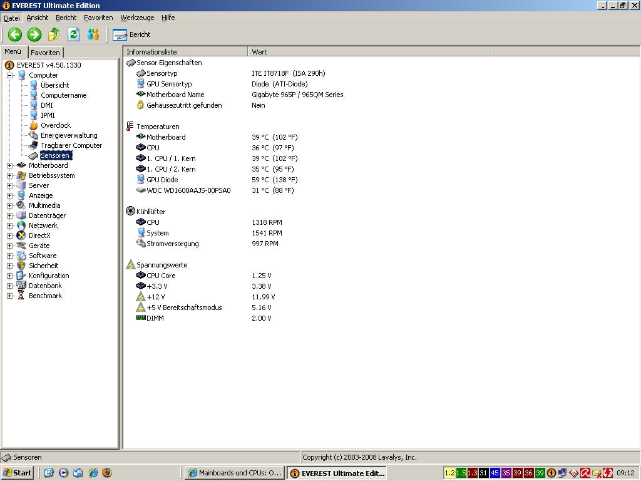
Task: Click the Geräte tree icon
Action: click(21, 246)
